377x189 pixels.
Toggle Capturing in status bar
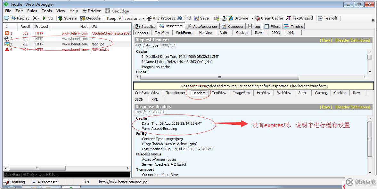14,182
